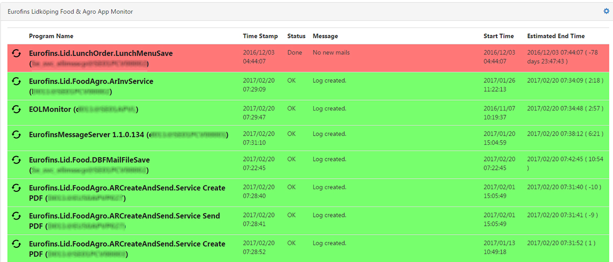Click refresh icon for ARCreateAndSend.Service Send PDF

tap(16, 215)
